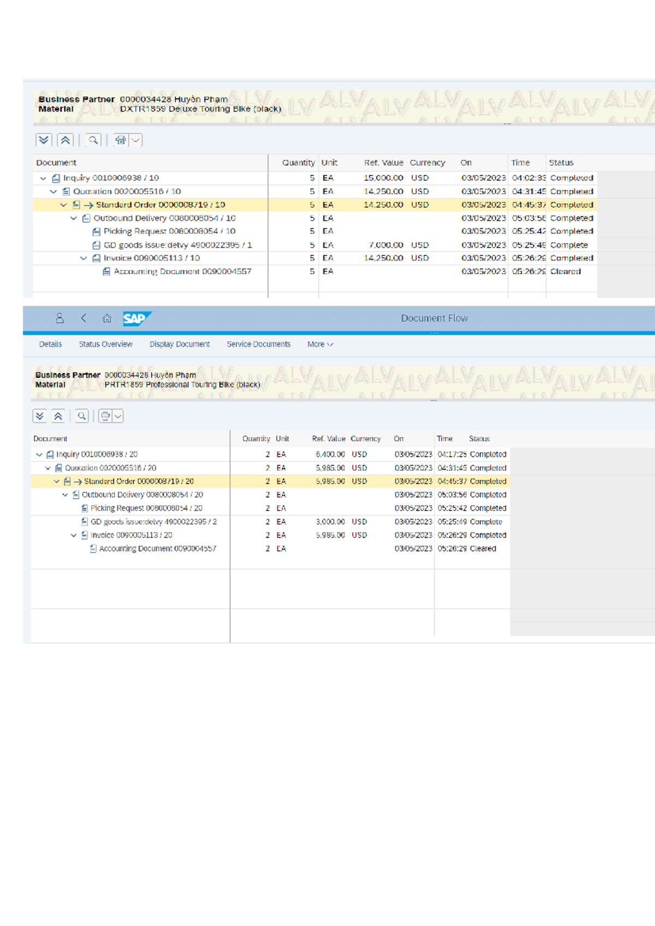Expand the More menu
The image size is (655, 926).
tap(320, 345)
